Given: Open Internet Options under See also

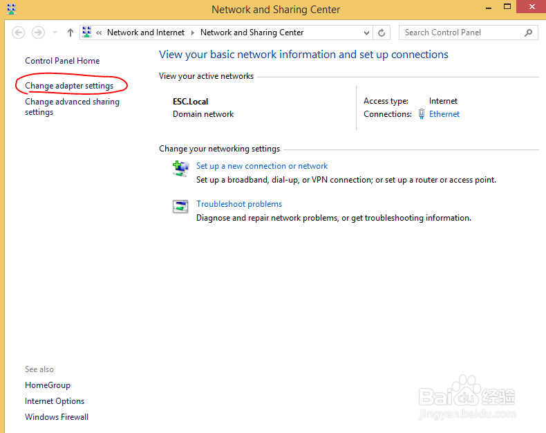Looking at the screenshot, I should tap(55, 401).
